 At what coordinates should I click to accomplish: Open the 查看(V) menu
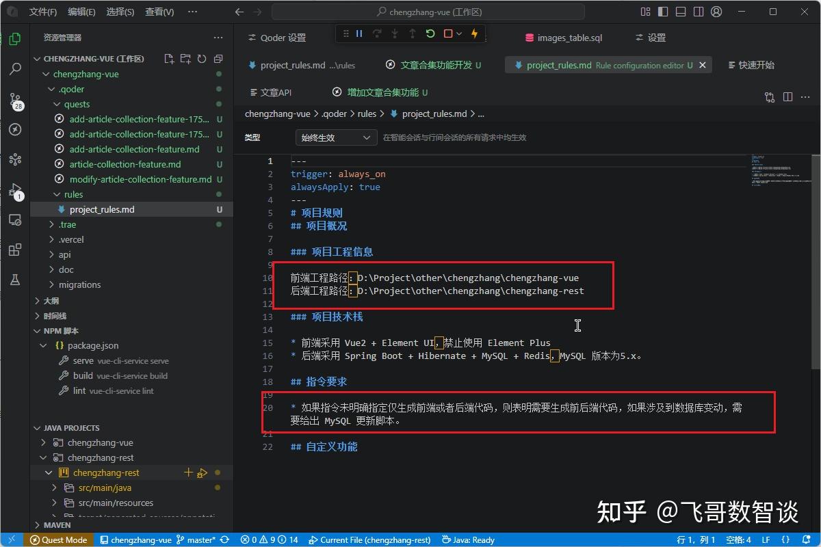tap(159, 11)
